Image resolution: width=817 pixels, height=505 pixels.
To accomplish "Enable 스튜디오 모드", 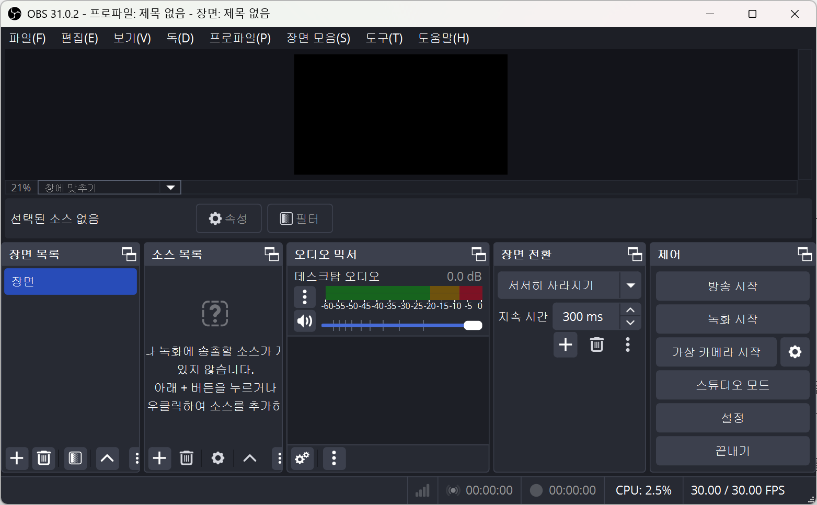I will tap(732, 385).
